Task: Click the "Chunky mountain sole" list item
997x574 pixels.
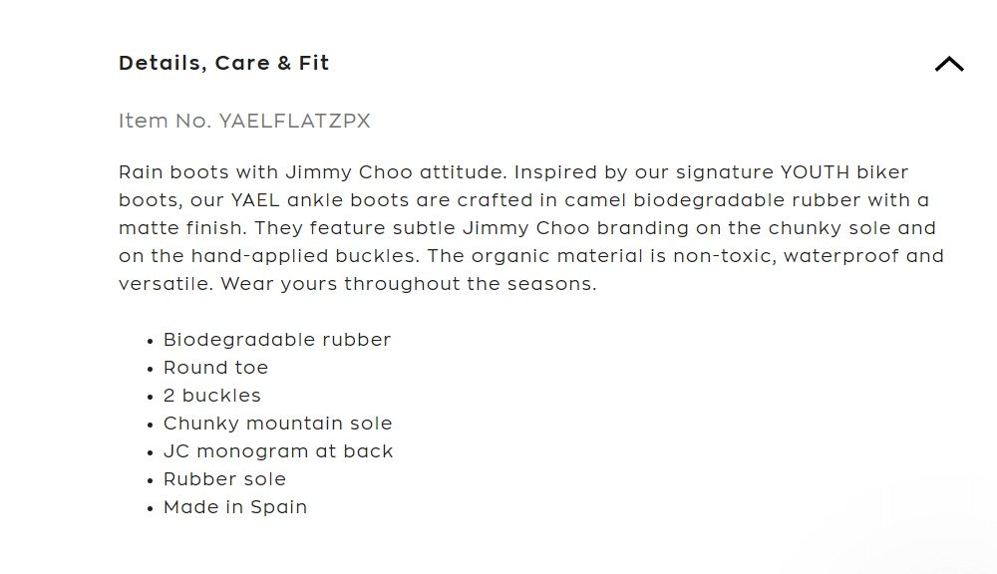Action: [277, 424]
